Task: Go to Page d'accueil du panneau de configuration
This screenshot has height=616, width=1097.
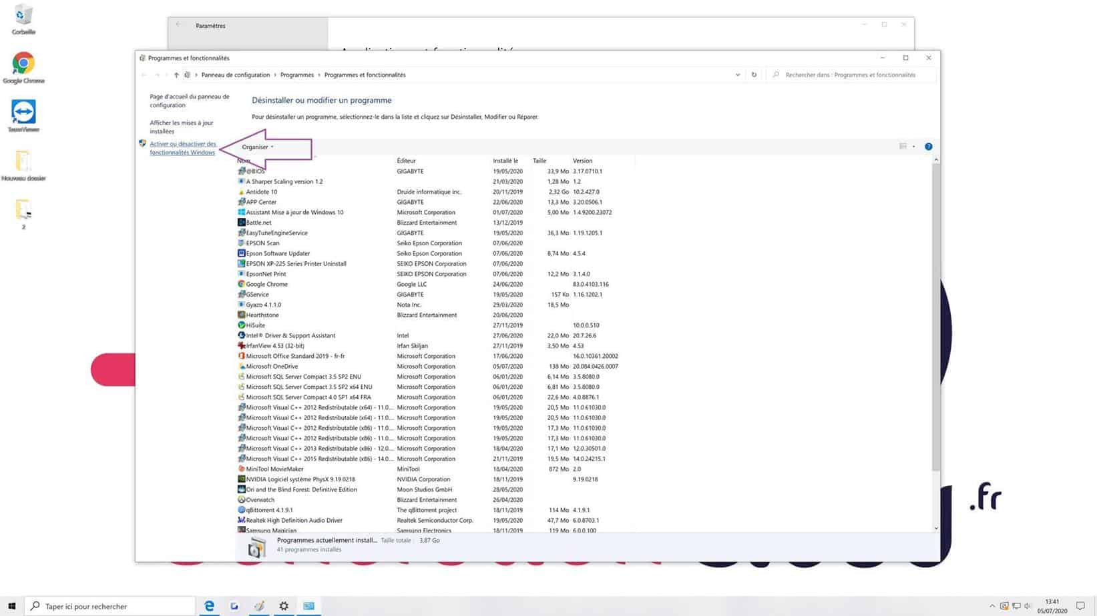Action: 190,101
